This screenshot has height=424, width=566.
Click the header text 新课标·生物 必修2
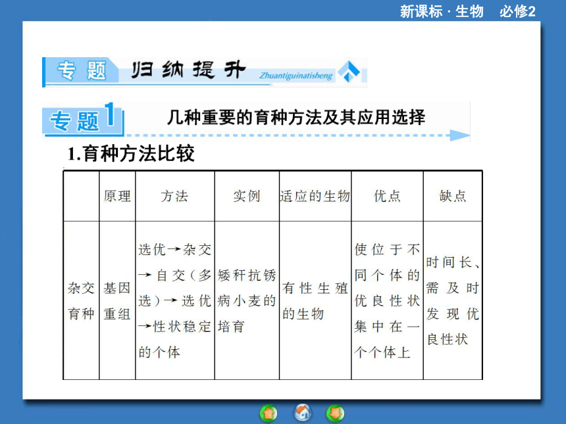click(x=467, y=11)
